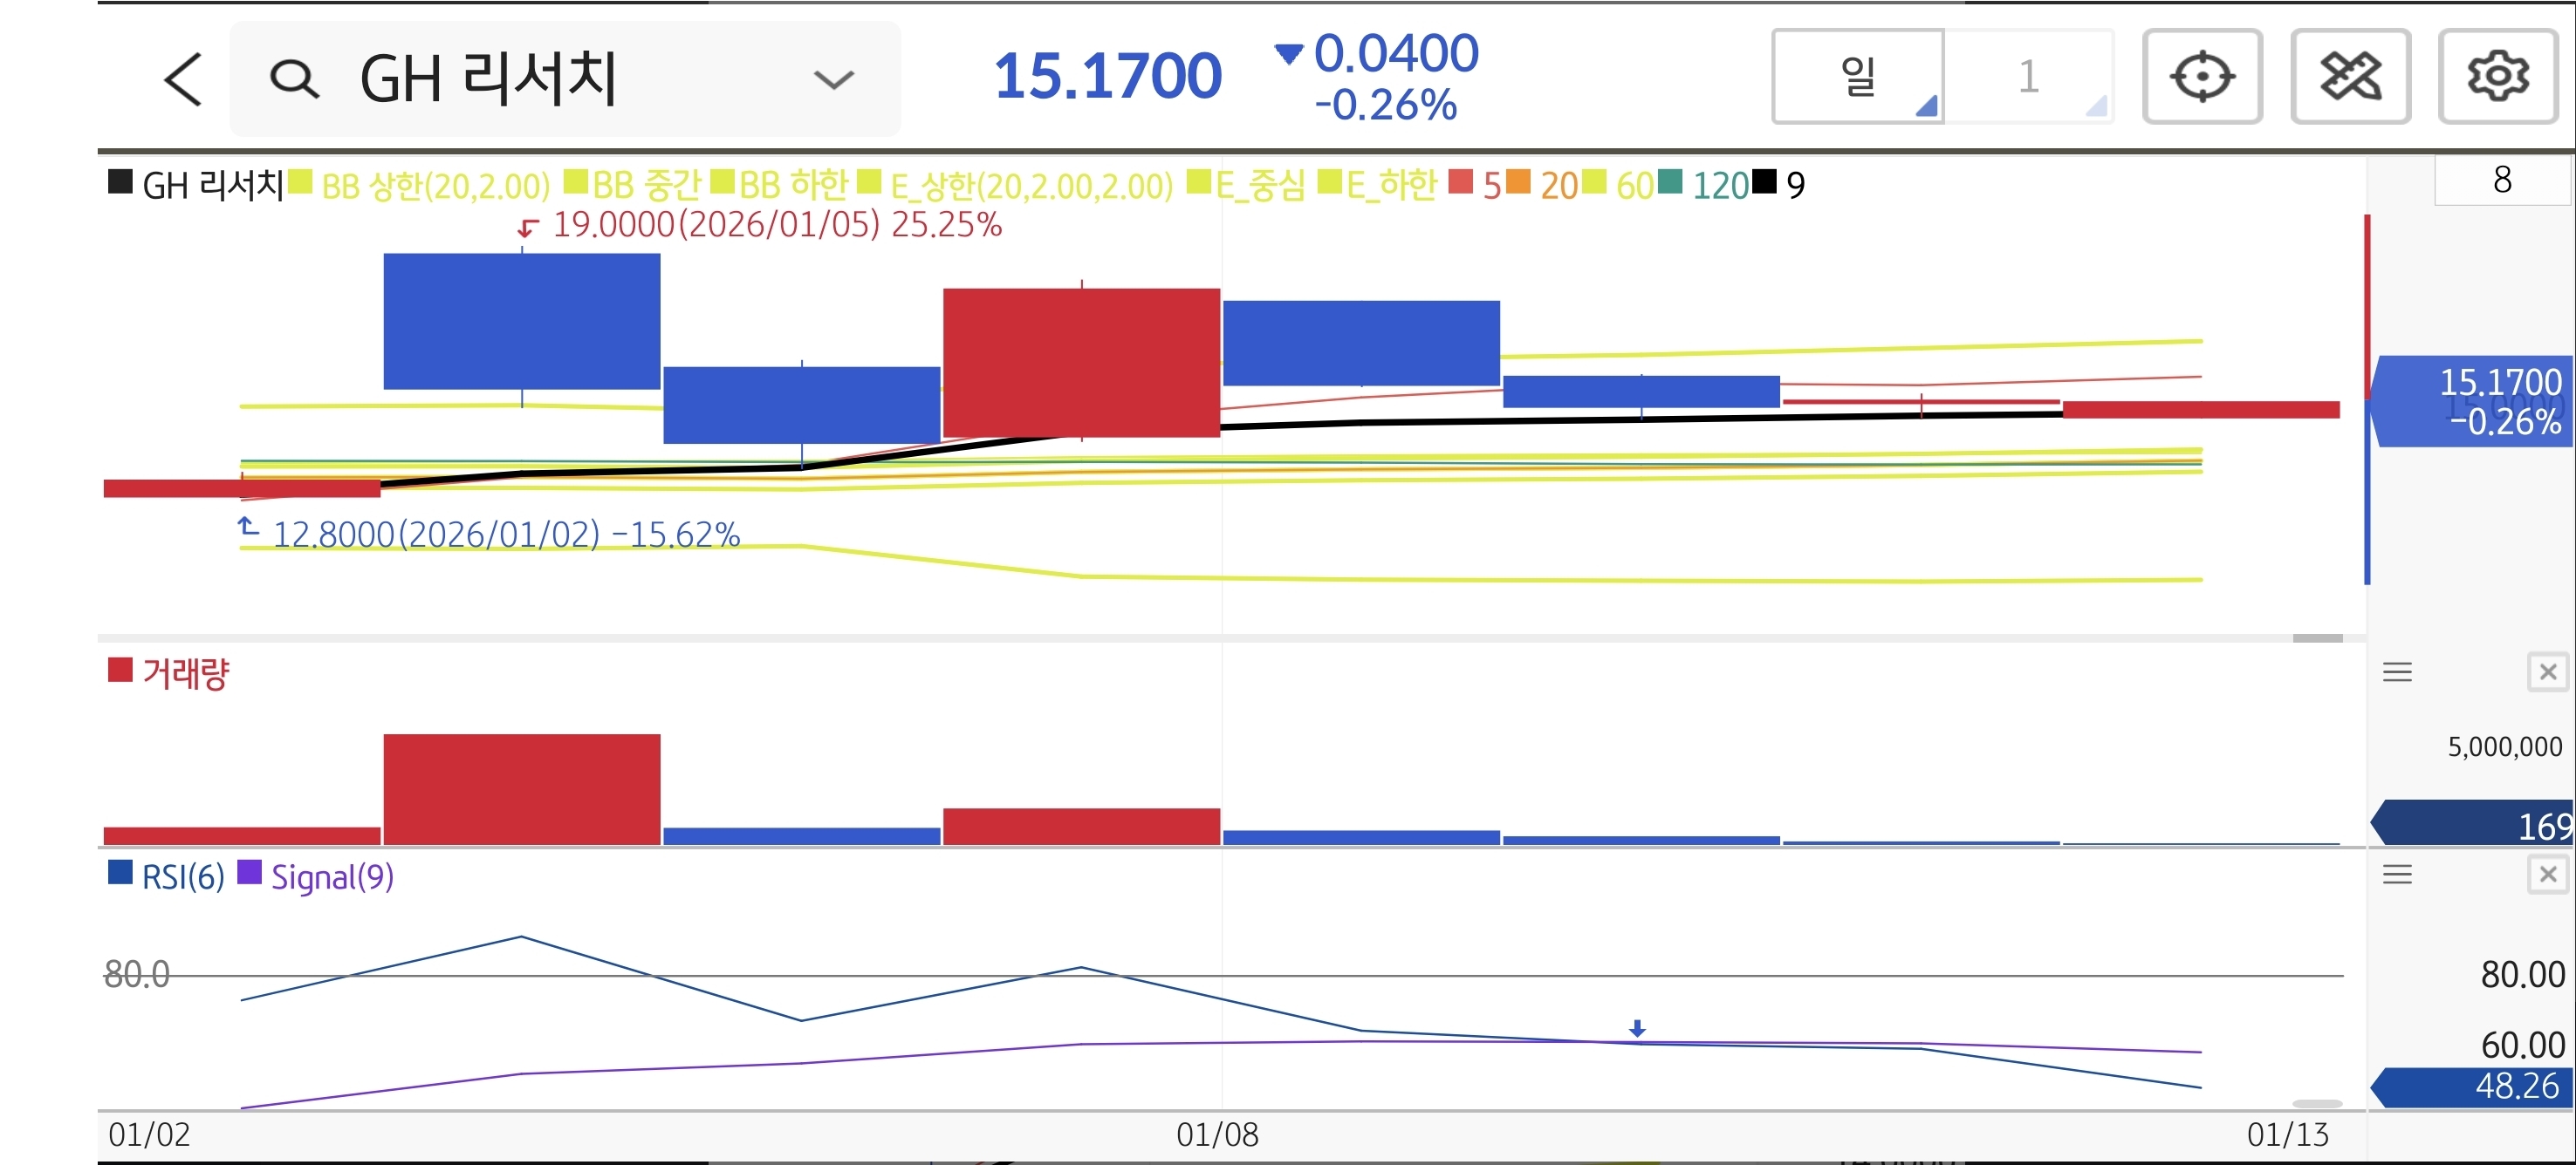The width and height of the screenshot is (2576, 1165).
Task: Close the RSI indicator panel
Action: click(x=2547, y=875)
